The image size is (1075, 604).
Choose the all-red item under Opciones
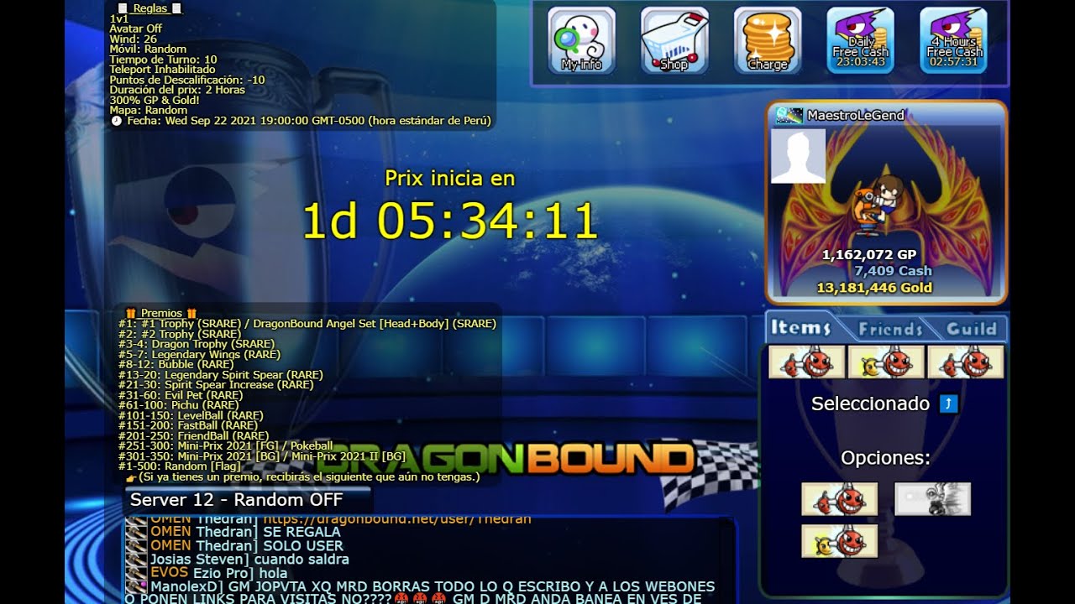pyautogui.click(x=840, y=499)
